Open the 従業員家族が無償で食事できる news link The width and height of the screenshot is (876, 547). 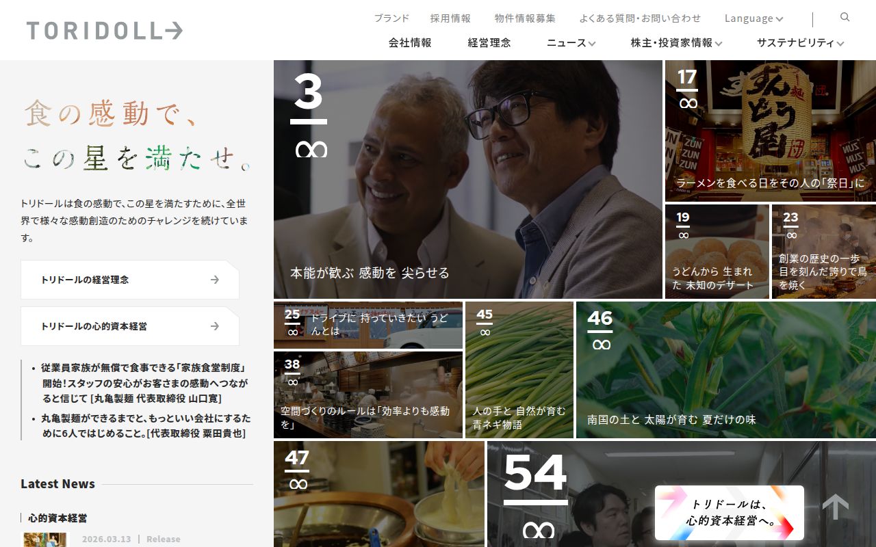(x=144, y=383)
